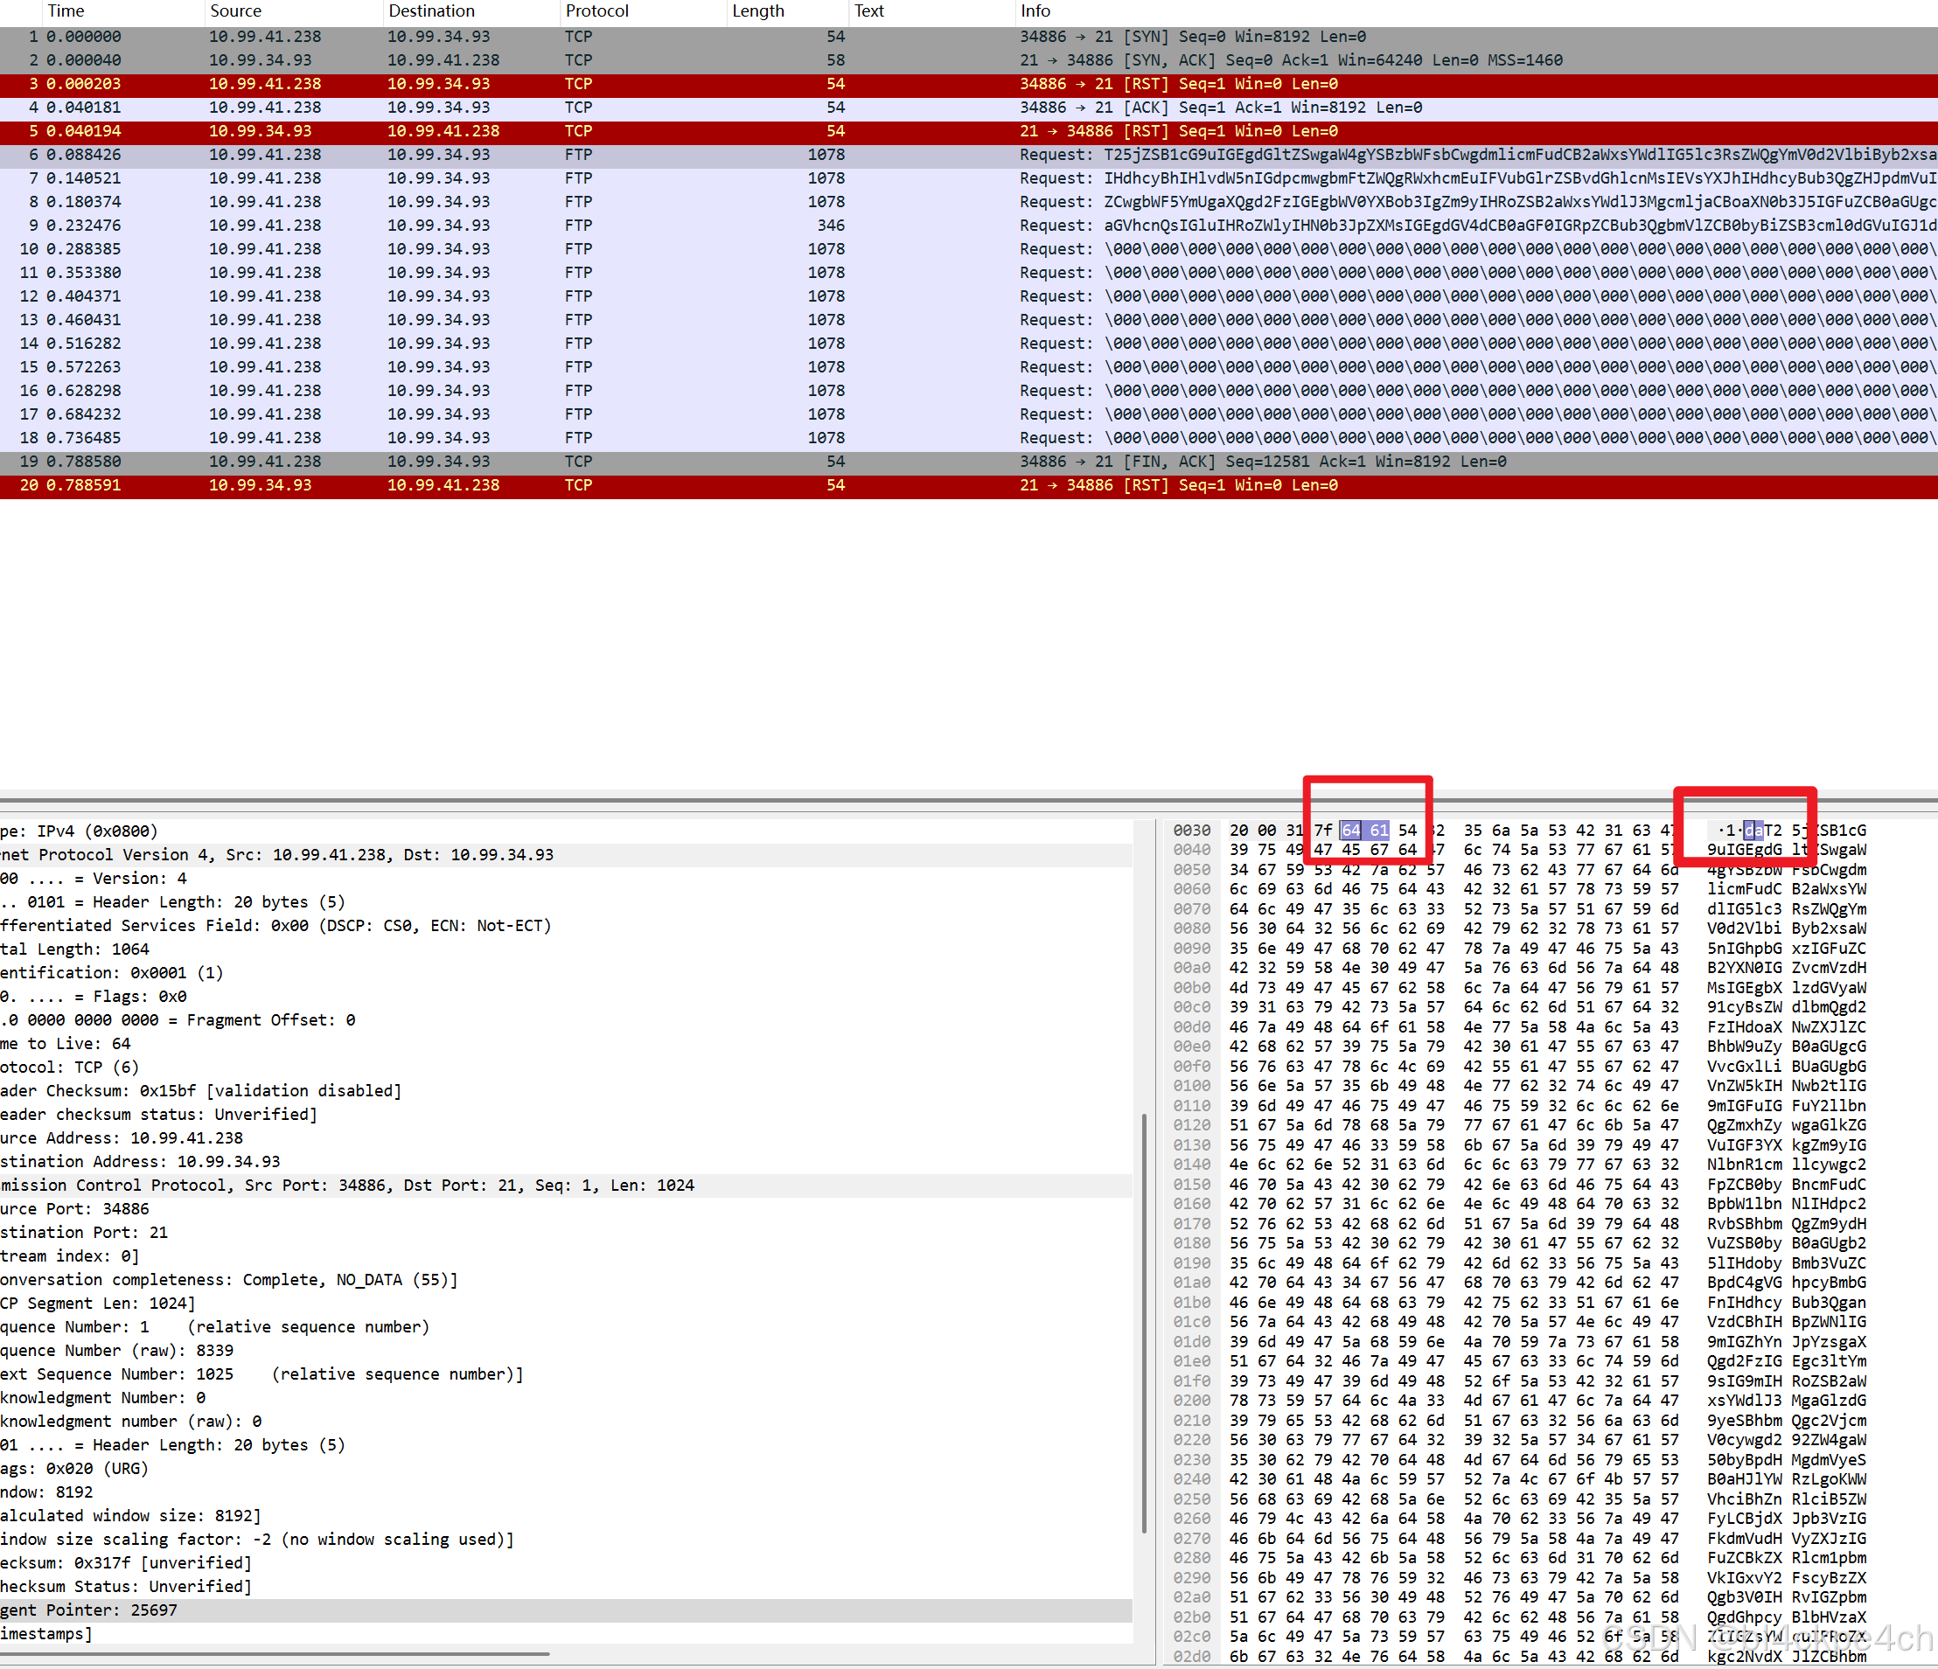Click the Info column header
The width and height of the screenshot is (1938, 1669).
tap(1035, 11)
